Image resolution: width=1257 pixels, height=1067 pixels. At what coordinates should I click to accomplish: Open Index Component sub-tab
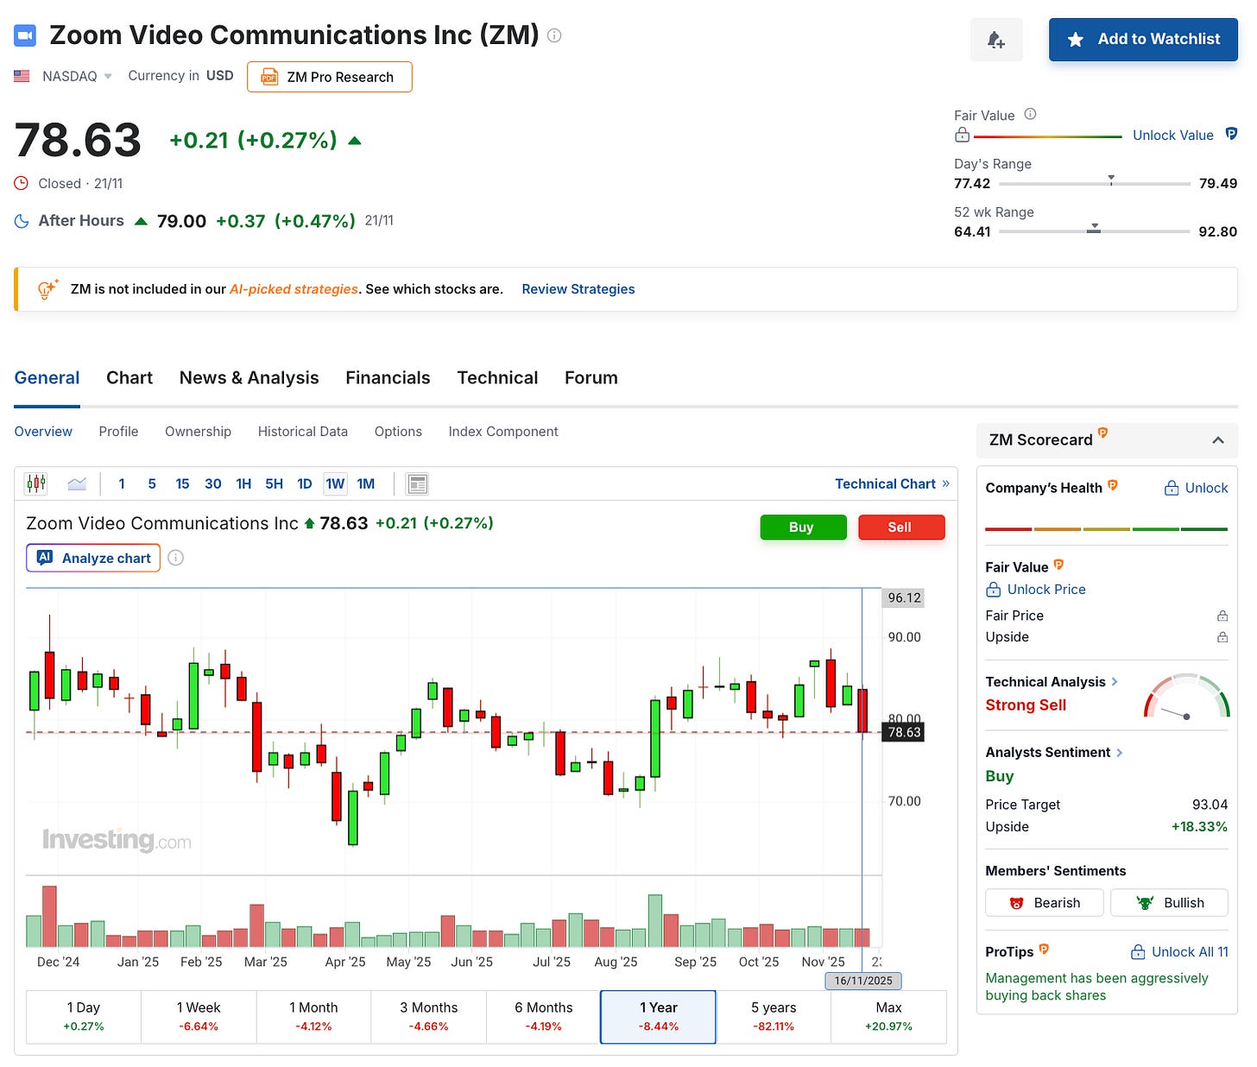(x=503, y=432)
